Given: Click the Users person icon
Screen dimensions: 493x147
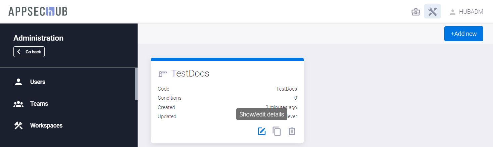Looking at the screenshot, I should 18,82.
